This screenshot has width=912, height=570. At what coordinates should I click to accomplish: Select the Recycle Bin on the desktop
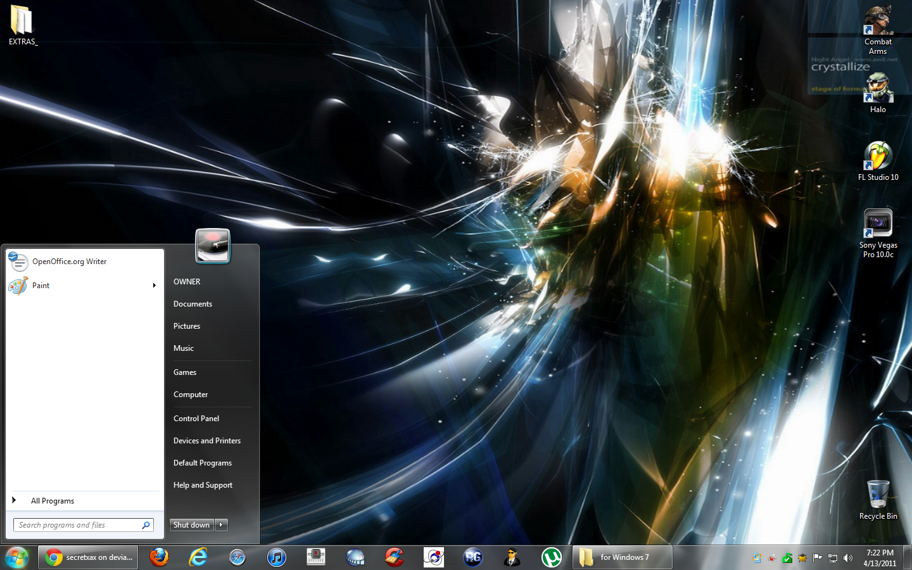point(878,500)
